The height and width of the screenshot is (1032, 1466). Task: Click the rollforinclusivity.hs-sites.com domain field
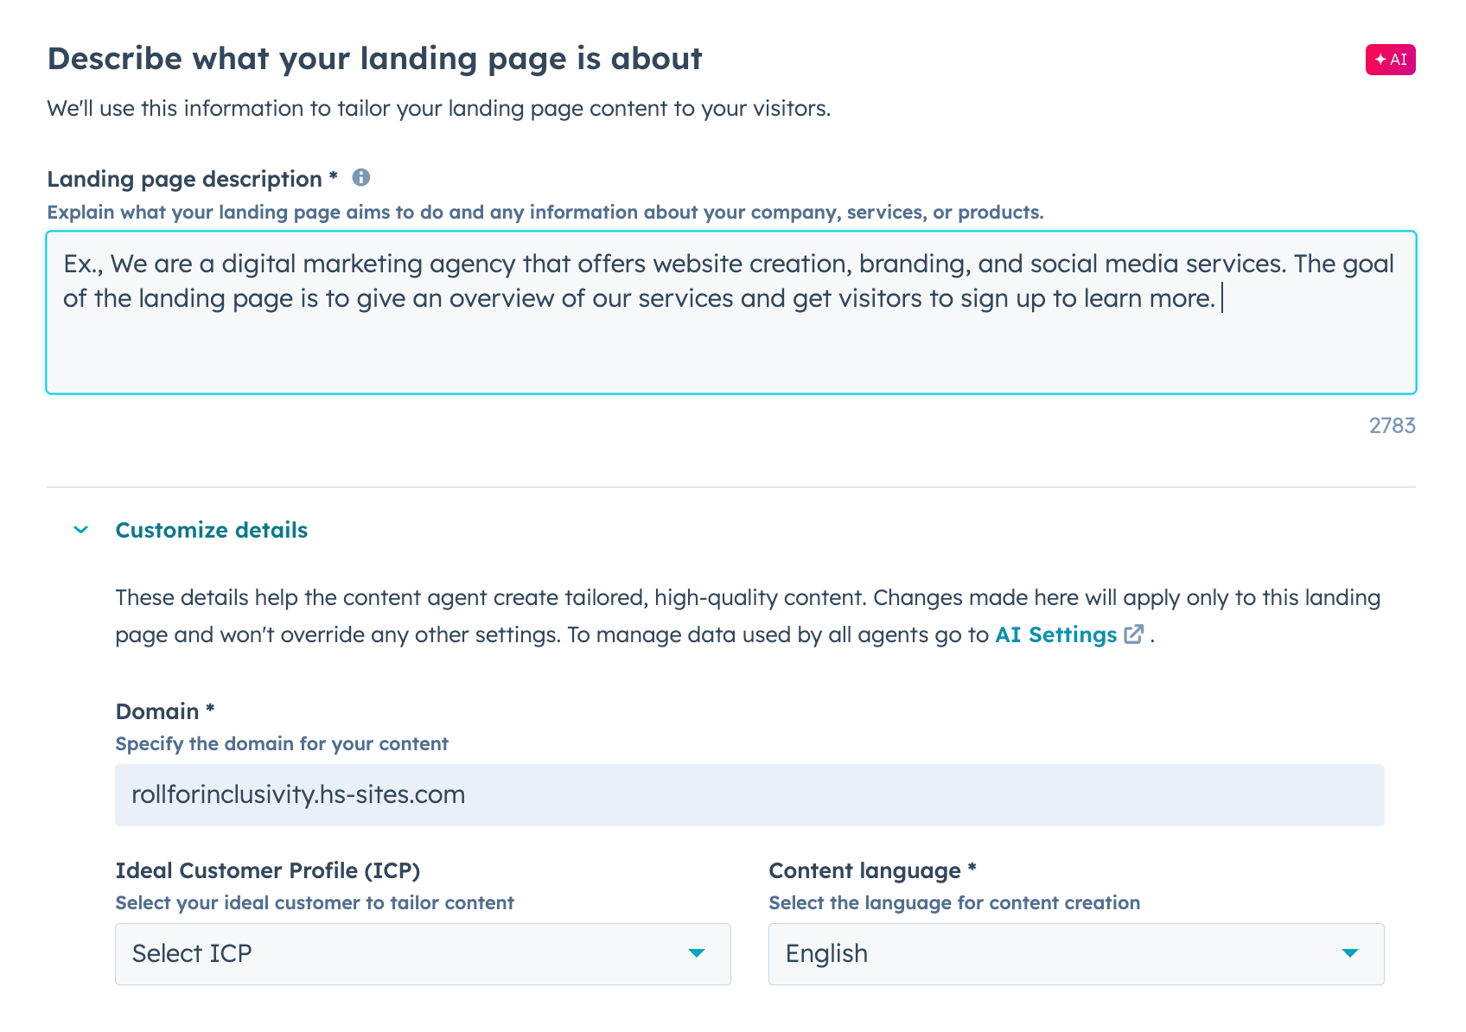click(749, 794)
